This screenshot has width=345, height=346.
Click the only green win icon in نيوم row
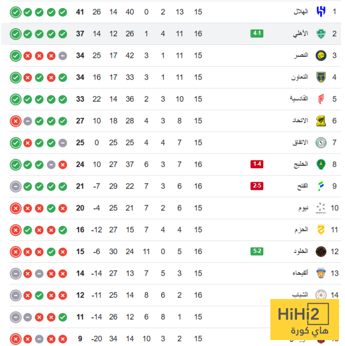pos(51,208)
